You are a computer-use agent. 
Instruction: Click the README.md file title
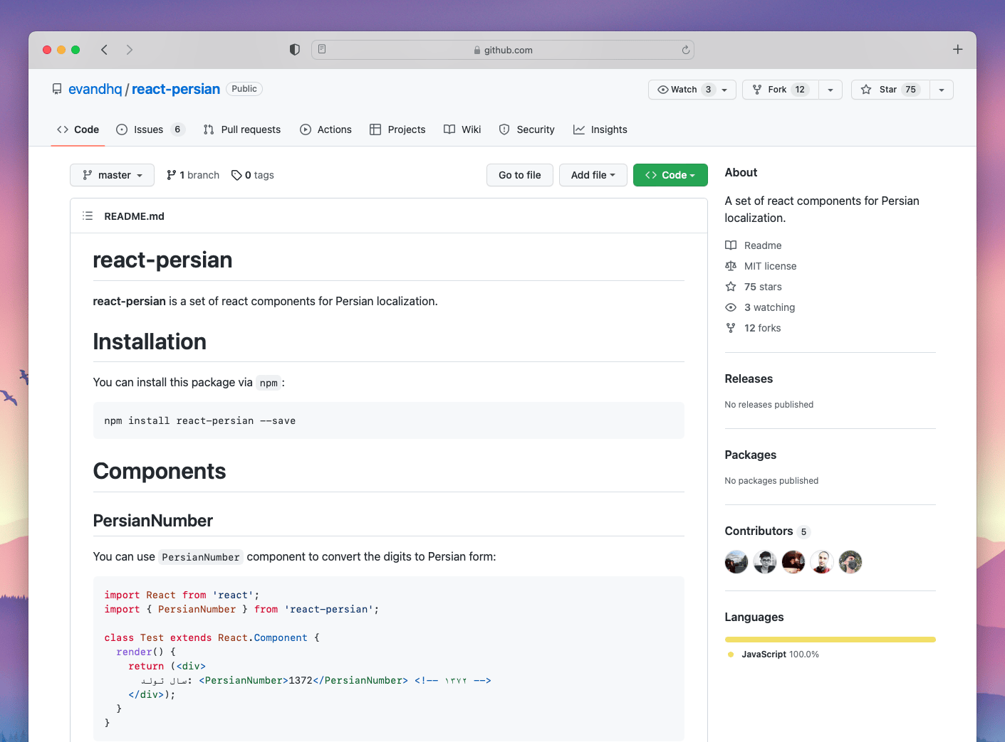coord(134,216)
